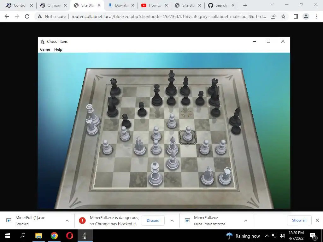The width and height of the screenshot is (323, 242).
Task: Select the highlighted white pawn
Action: click(188, 134)
